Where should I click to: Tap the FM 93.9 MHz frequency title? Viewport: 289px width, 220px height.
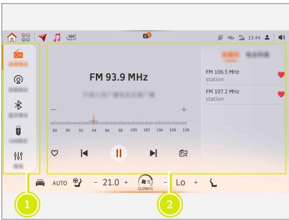click(x=119, y=77)
